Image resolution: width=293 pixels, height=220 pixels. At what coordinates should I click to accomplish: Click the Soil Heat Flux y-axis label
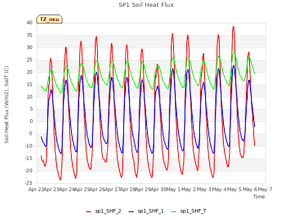6,104
